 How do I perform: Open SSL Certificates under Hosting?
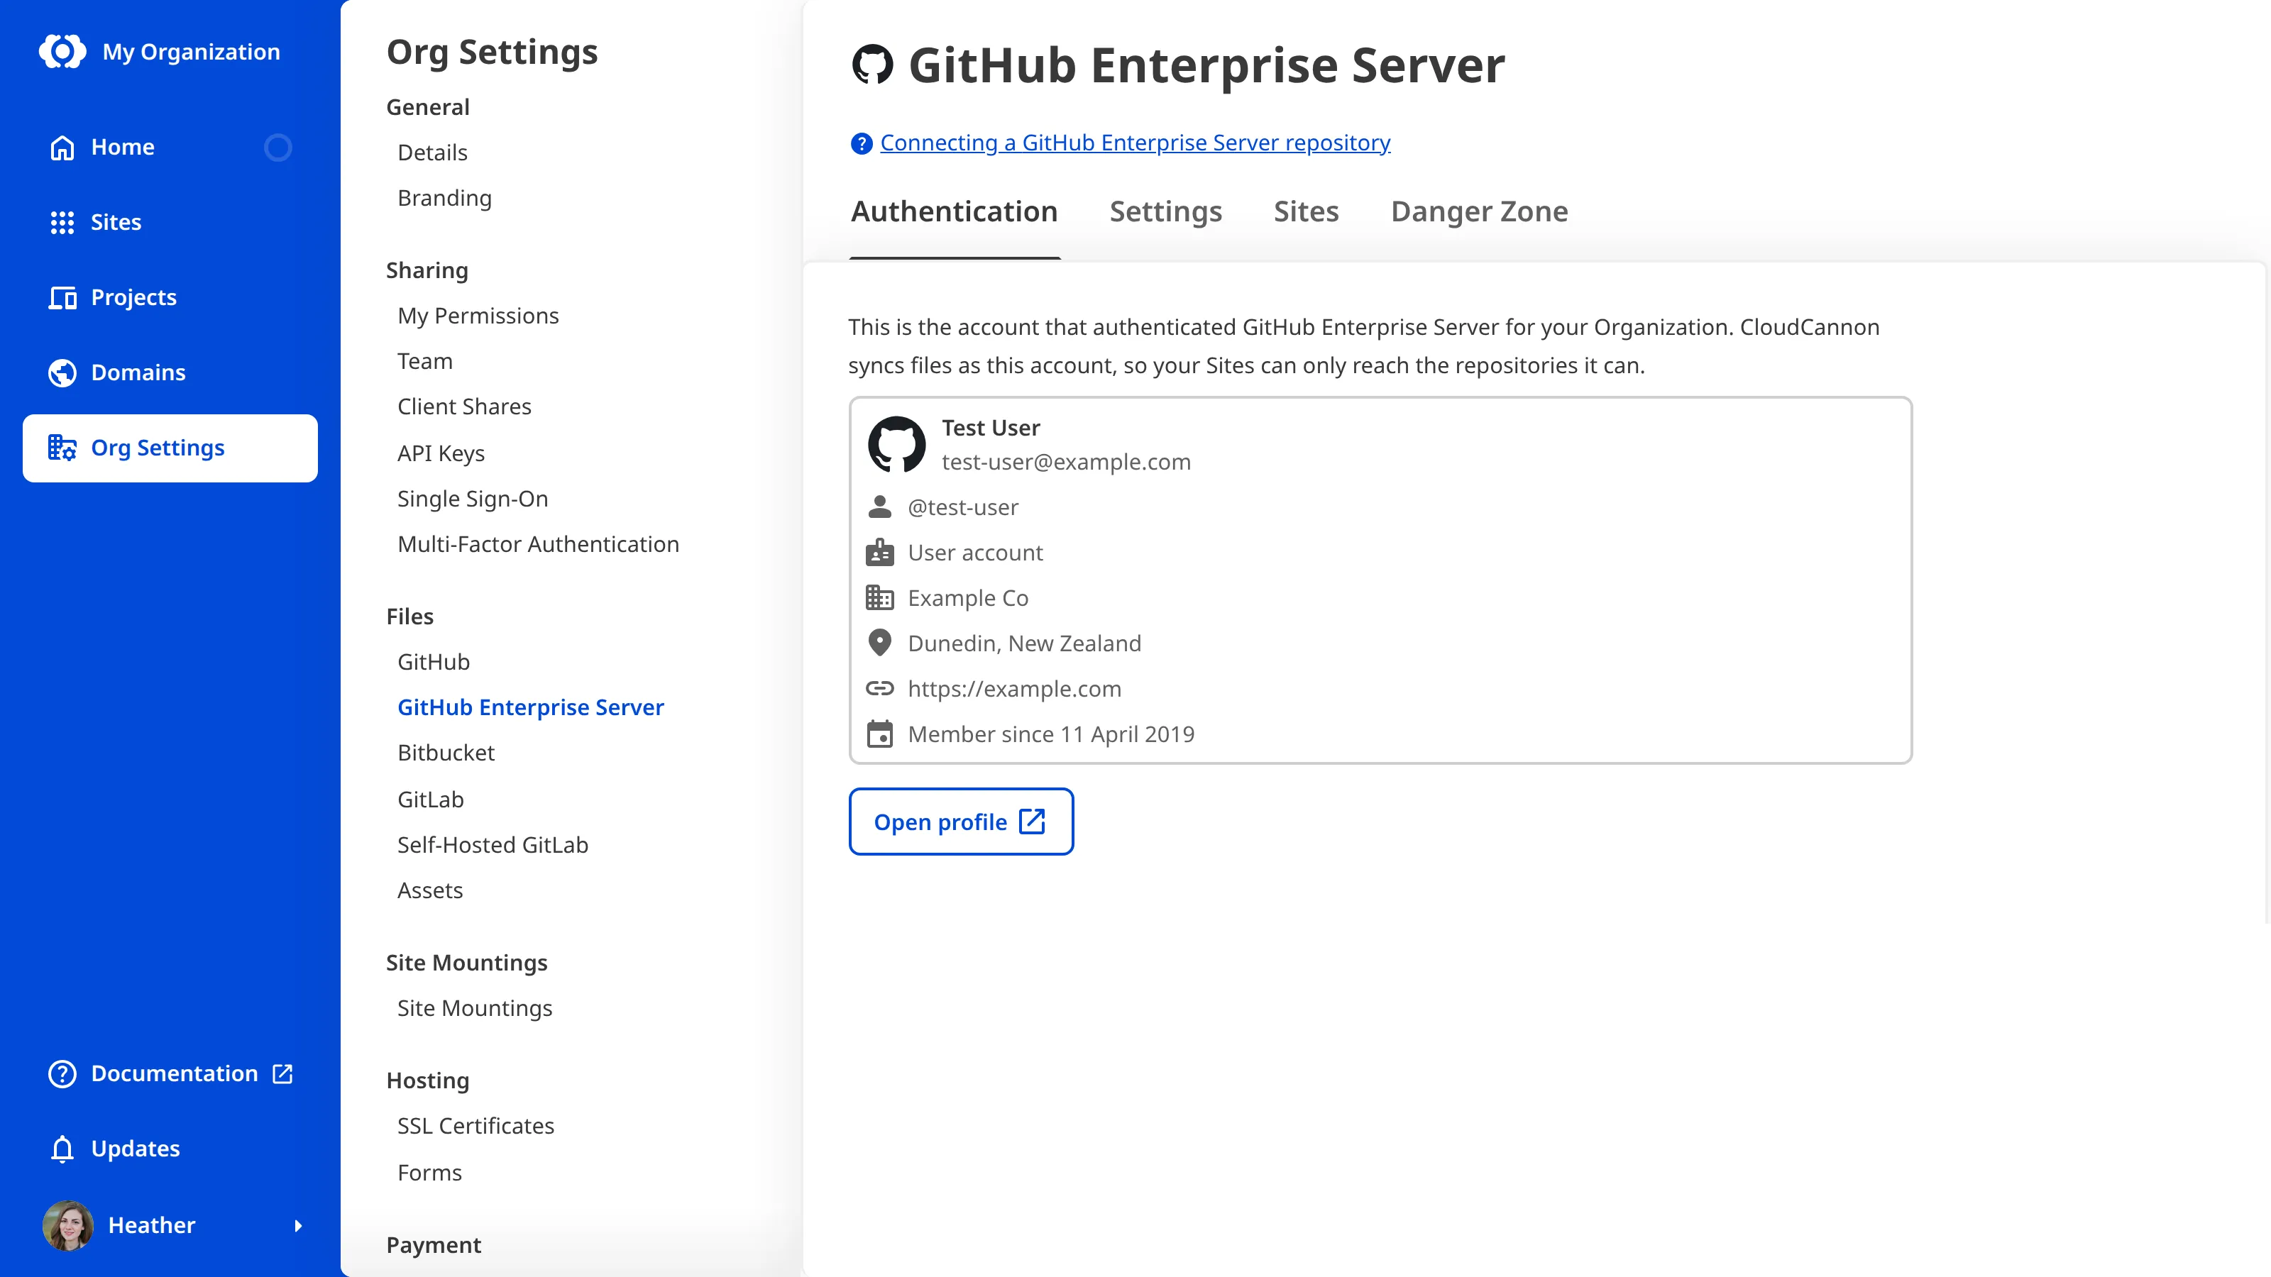point(475,1127)
